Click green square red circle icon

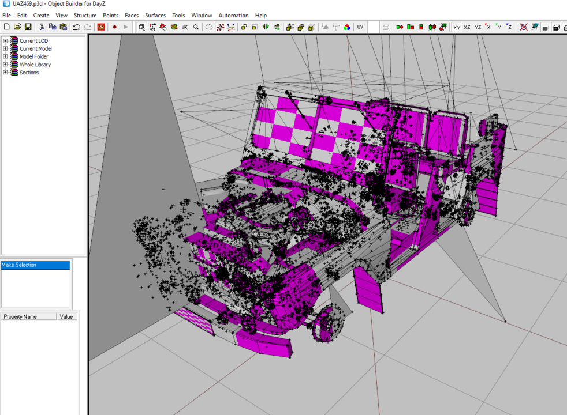coord(400,27)
